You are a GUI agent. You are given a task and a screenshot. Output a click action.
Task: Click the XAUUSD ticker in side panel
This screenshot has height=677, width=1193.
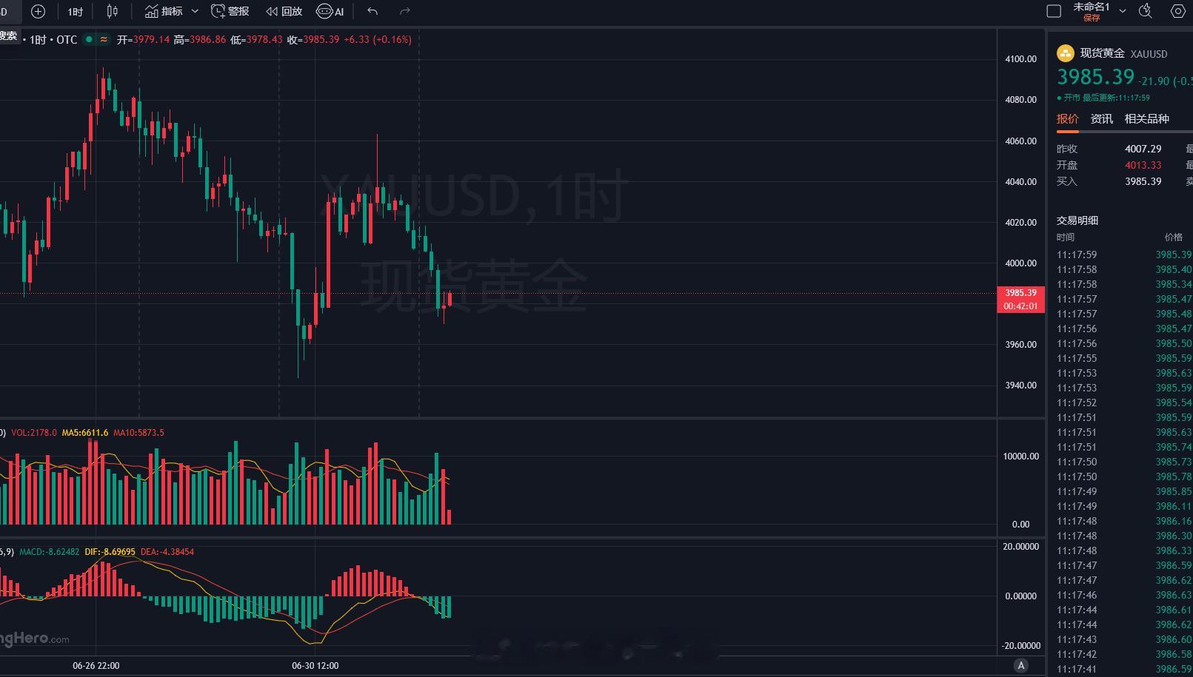pyautogui.click(x=1149, y=54)
